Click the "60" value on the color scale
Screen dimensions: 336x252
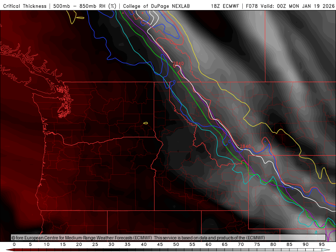pyautogui.click(x=208, y=244)
